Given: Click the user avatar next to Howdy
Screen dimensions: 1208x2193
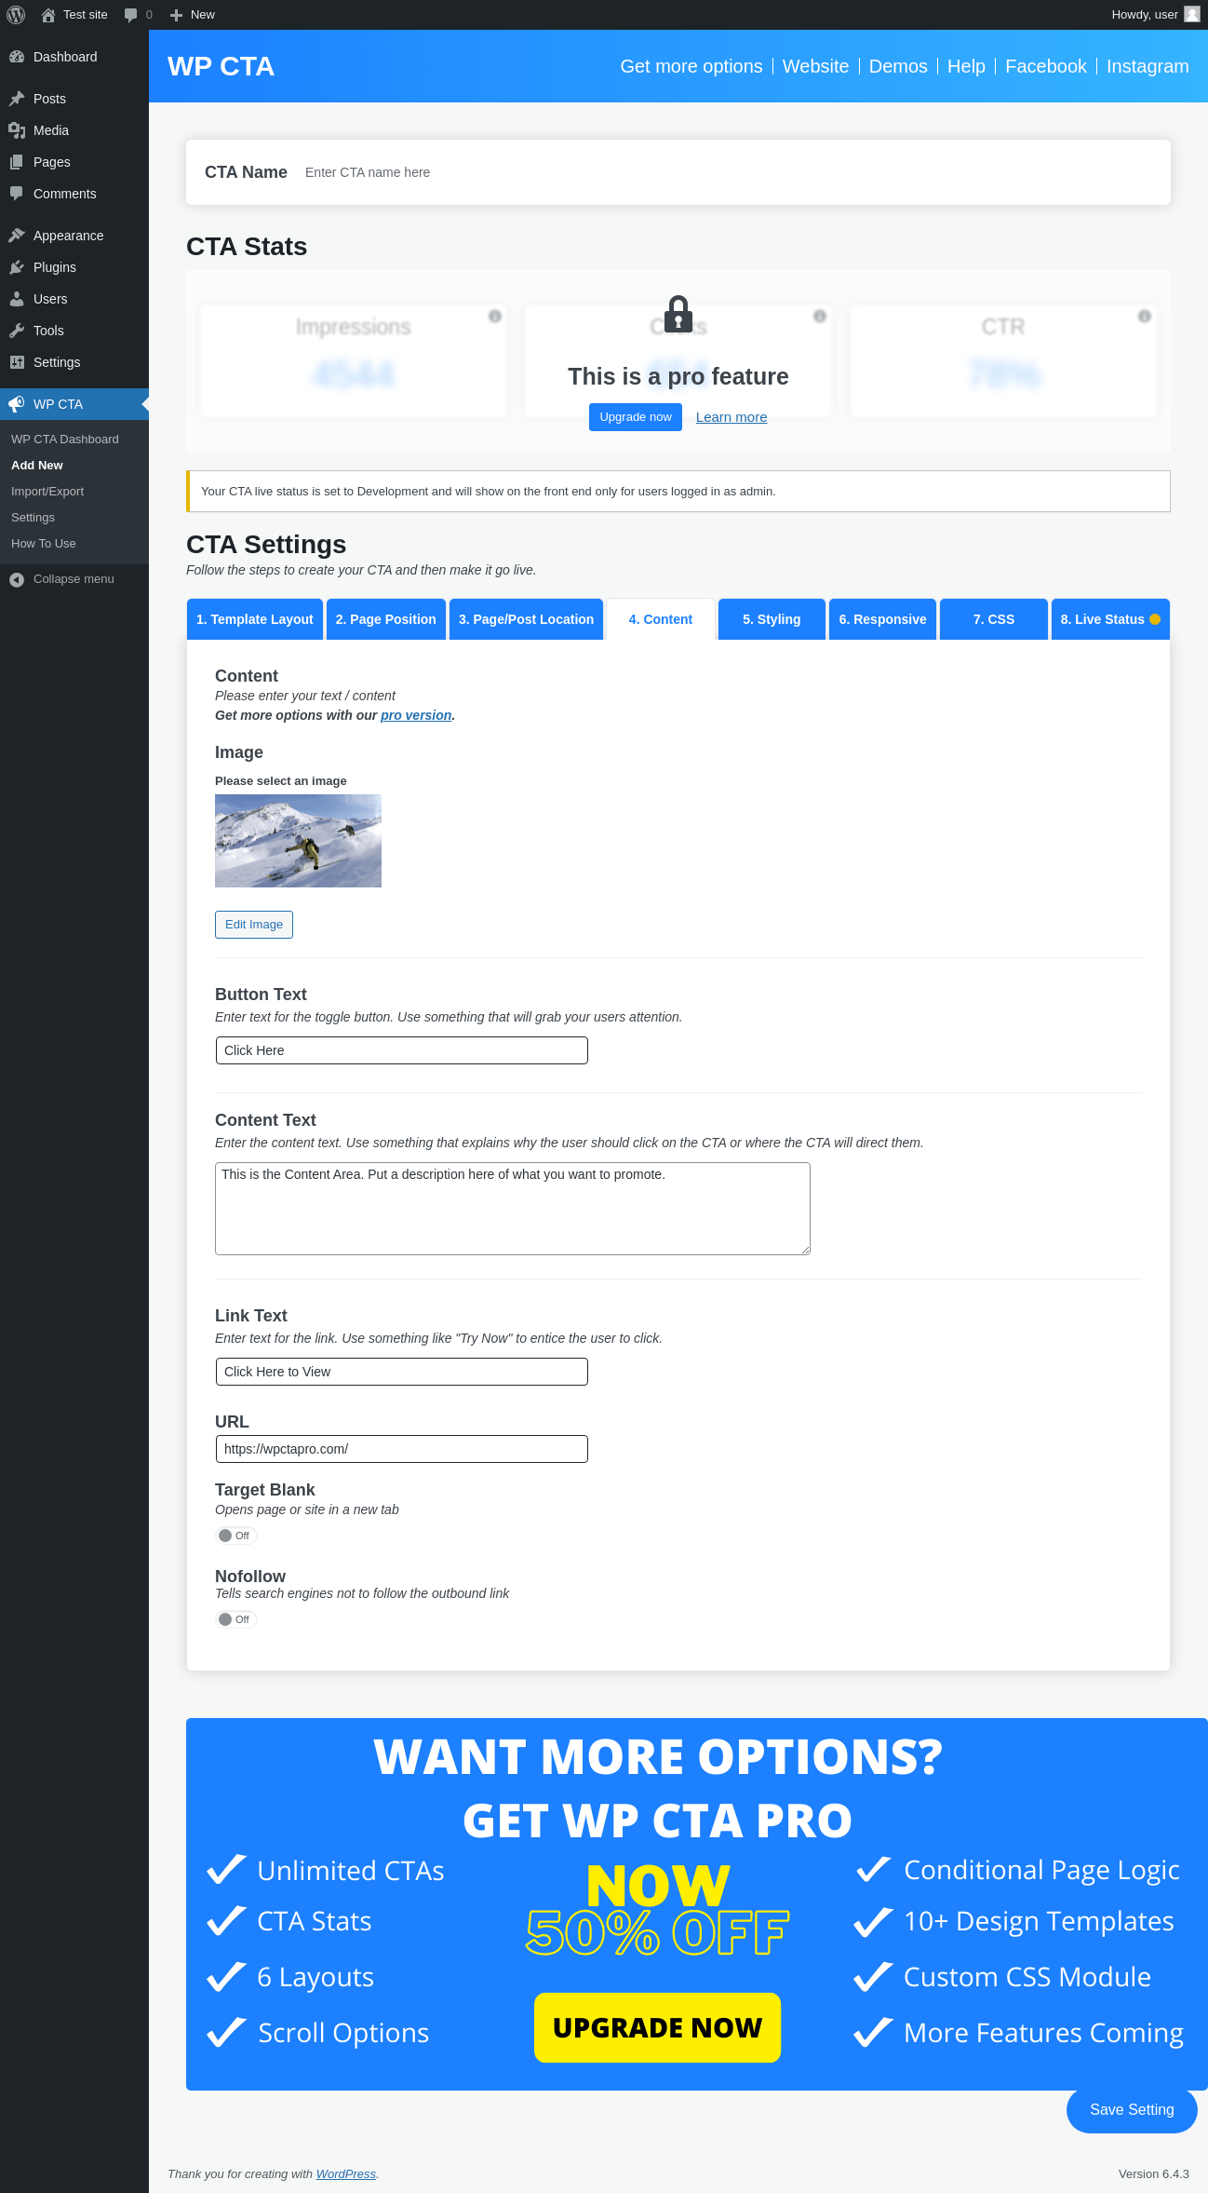Looking at the screenshot, I should 1191,15.
